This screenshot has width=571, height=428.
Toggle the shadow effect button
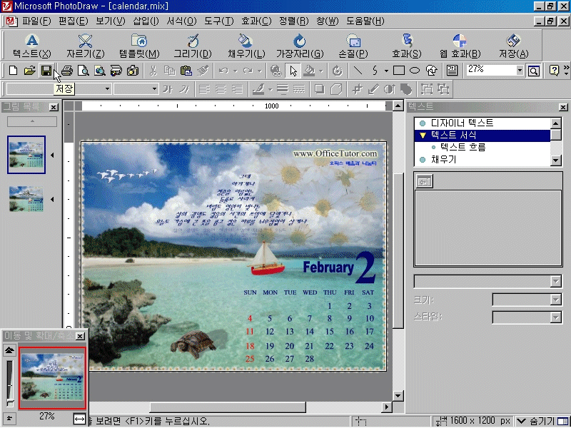pyautogui.click(x=319, y=88)
